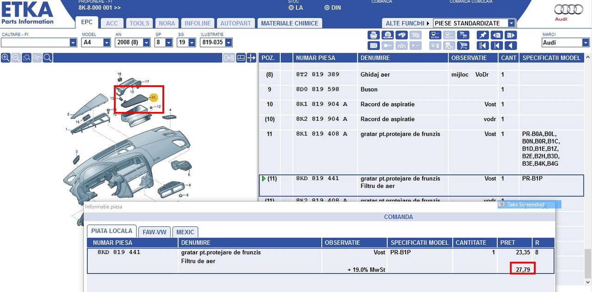This screenshot has height=292, width=592.
Task: Click the Take Screenshot button
Action: coord(529,205)
